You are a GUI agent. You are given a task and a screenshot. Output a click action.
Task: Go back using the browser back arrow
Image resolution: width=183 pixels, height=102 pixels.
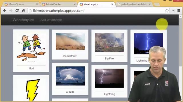point(5,11)
